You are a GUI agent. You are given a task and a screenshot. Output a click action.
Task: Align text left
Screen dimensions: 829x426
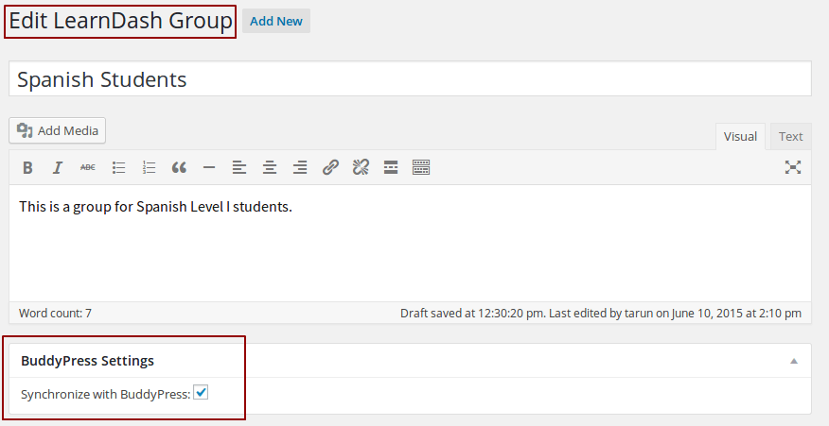click(x=239, y=168)
